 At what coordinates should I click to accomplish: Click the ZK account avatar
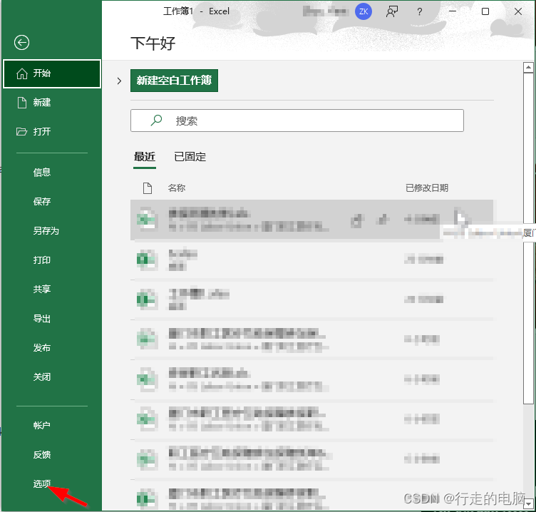point(364,11)
